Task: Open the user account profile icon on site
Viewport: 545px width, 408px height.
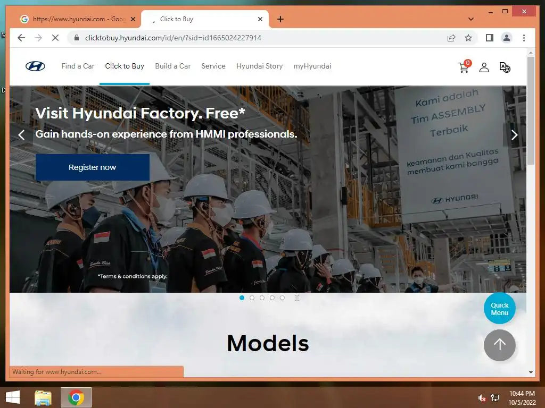Action: [484, 67]
